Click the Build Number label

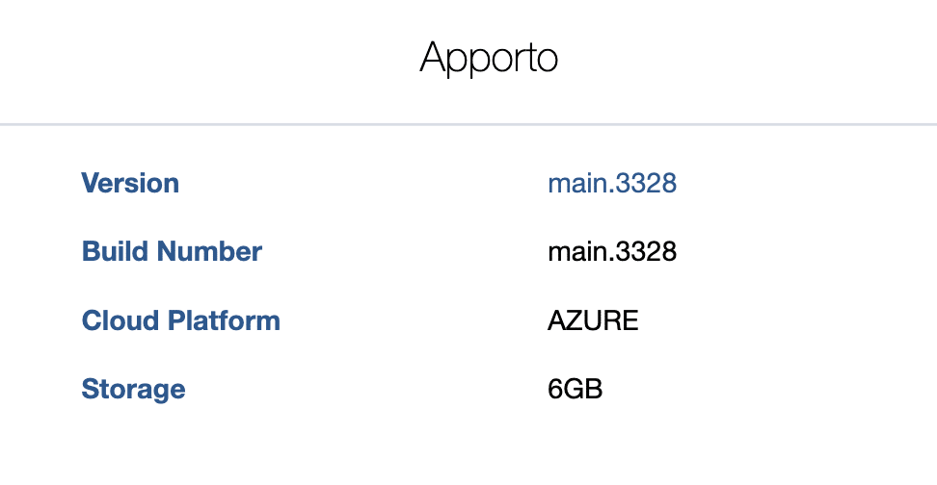coord(172,251)
